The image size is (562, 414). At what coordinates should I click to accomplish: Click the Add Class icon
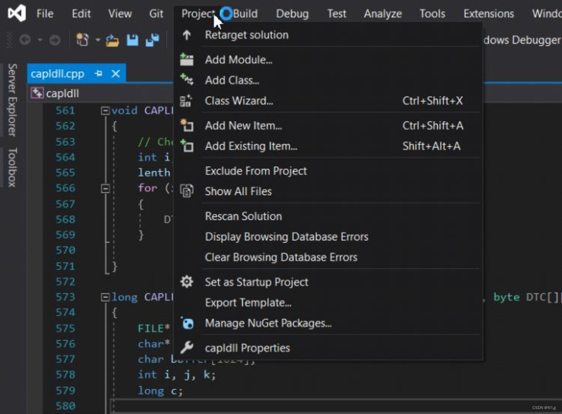(x=186, y=79)
